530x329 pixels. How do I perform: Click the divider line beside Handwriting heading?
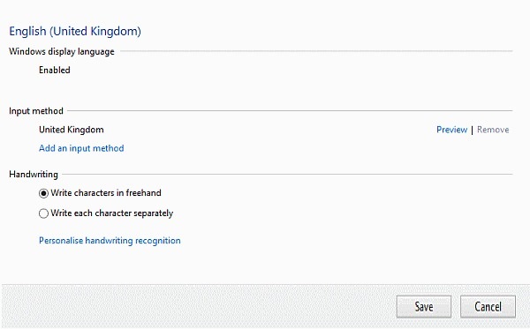[287, 175]
